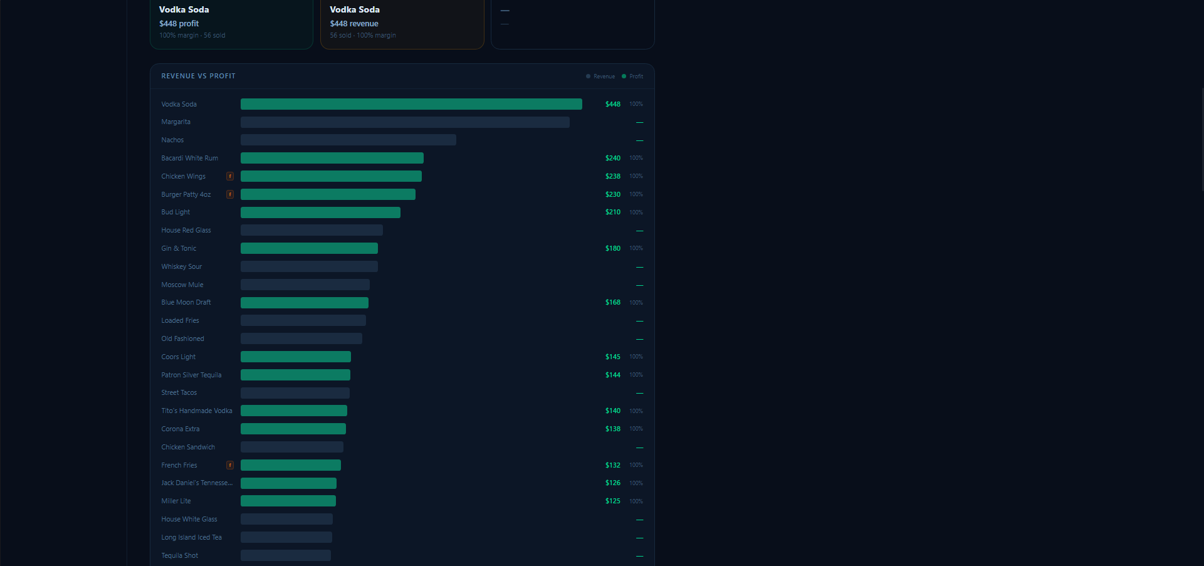1204x566 pixels.
Task: Click the Blue Moon Draft profit bar
Action: coord(304,303)
